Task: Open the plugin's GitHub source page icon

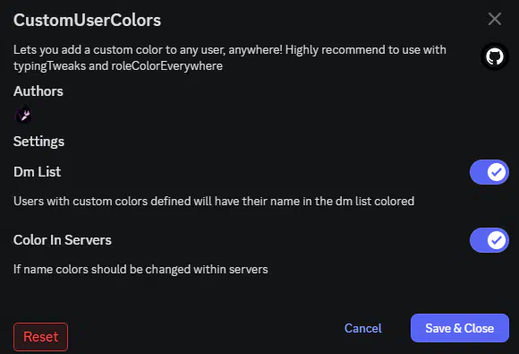Action: tap(495, 56)
